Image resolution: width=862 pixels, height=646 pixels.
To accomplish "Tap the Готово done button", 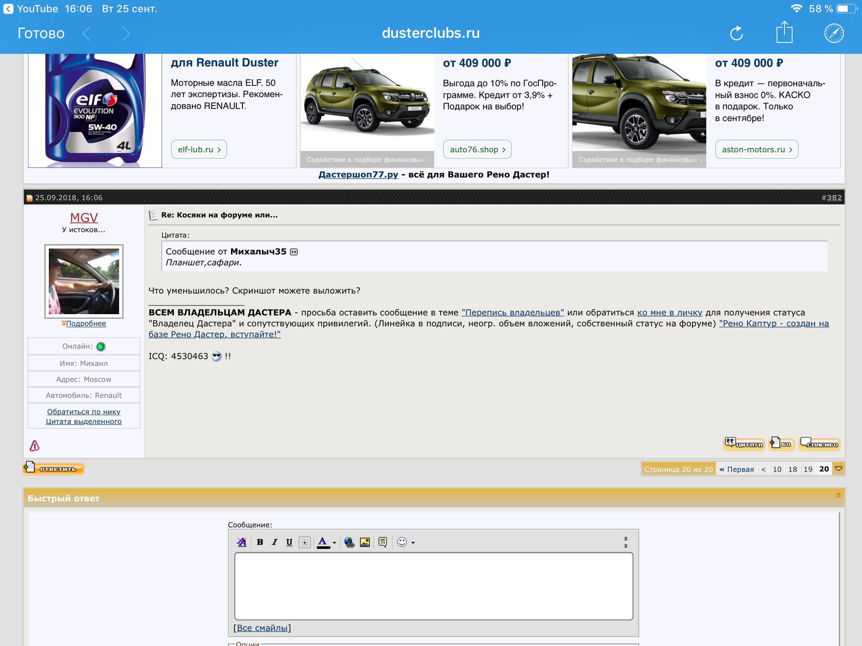I will (41, 33).
